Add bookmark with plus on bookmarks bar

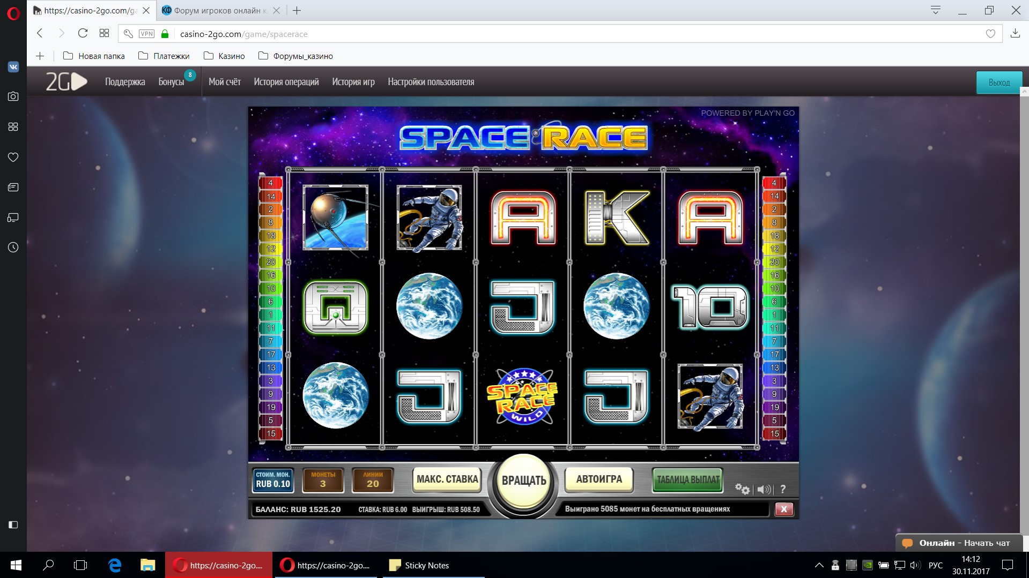[x=40, y=56]
